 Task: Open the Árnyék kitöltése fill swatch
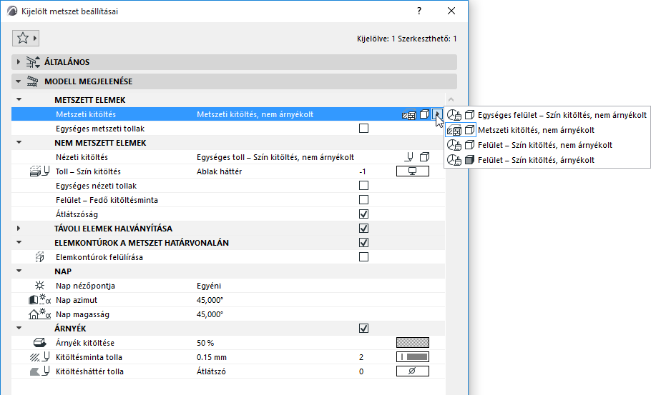coord(413,342)
